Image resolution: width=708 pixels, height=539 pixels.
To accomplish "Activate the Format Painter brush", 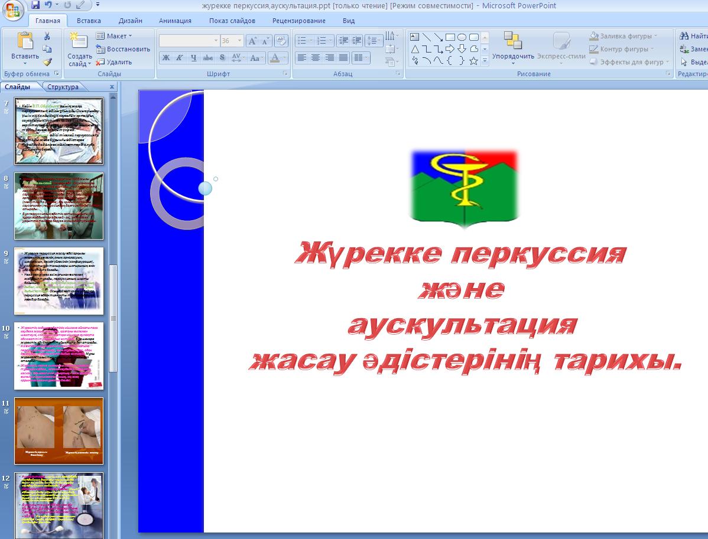I will [47, 62].
